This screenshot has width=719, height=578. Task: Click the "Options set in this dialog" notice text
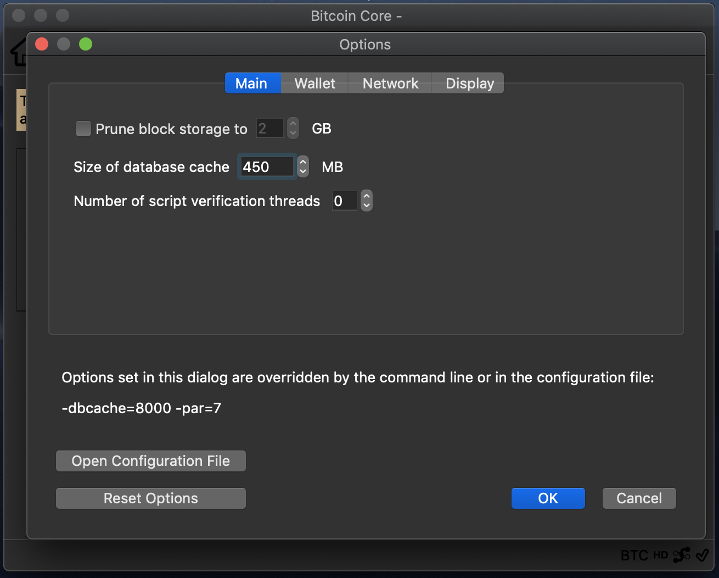[358, 377]
